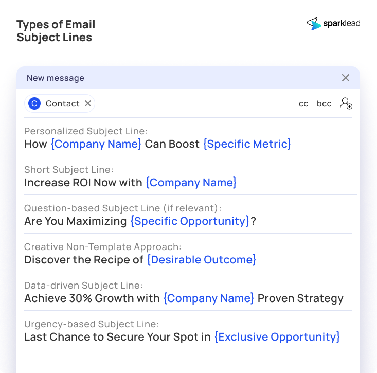Select the {Specific Opportunity} placeholder
This screenshot has width=377, height=373.
[x=190, y=221]
